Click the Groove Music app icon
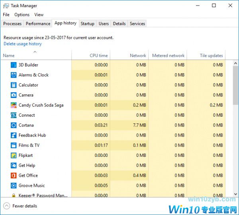 tap(14, 186)
